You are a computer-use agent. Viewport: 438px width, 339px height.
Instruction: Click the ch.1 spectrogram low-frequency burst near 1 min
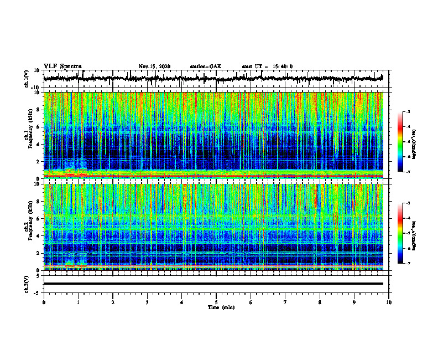coord(76,168)
